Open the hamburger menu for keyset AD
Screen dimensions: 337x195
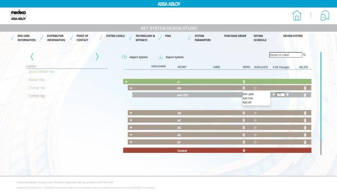(x=244, y=128)
